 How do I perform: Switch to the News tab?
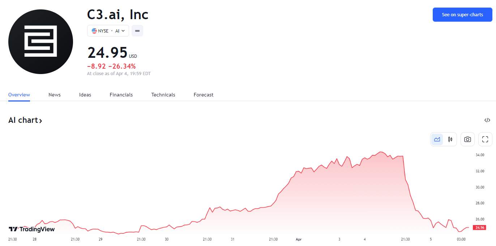coord(55,95)
